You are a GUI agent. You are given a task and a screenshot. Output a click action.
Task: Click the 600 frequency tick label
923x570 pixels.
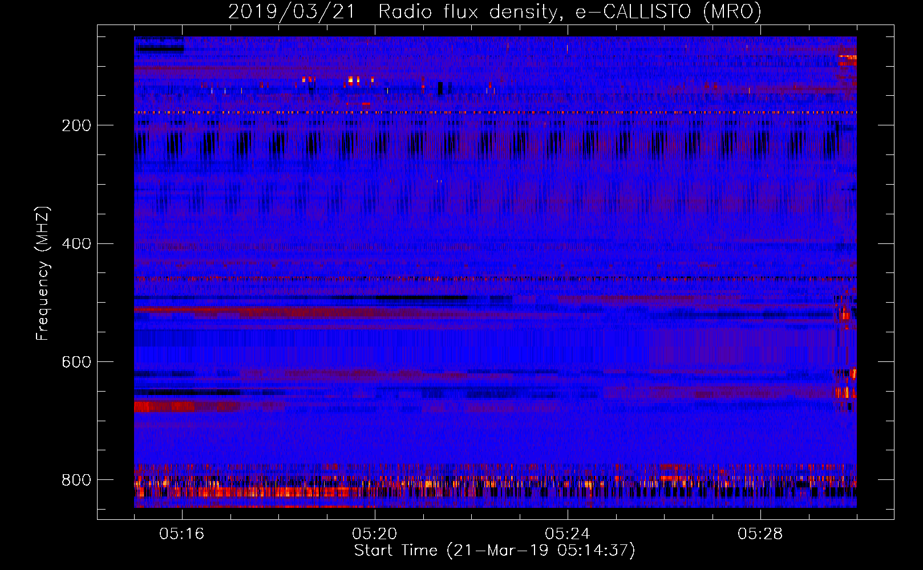tap(76, 363)
